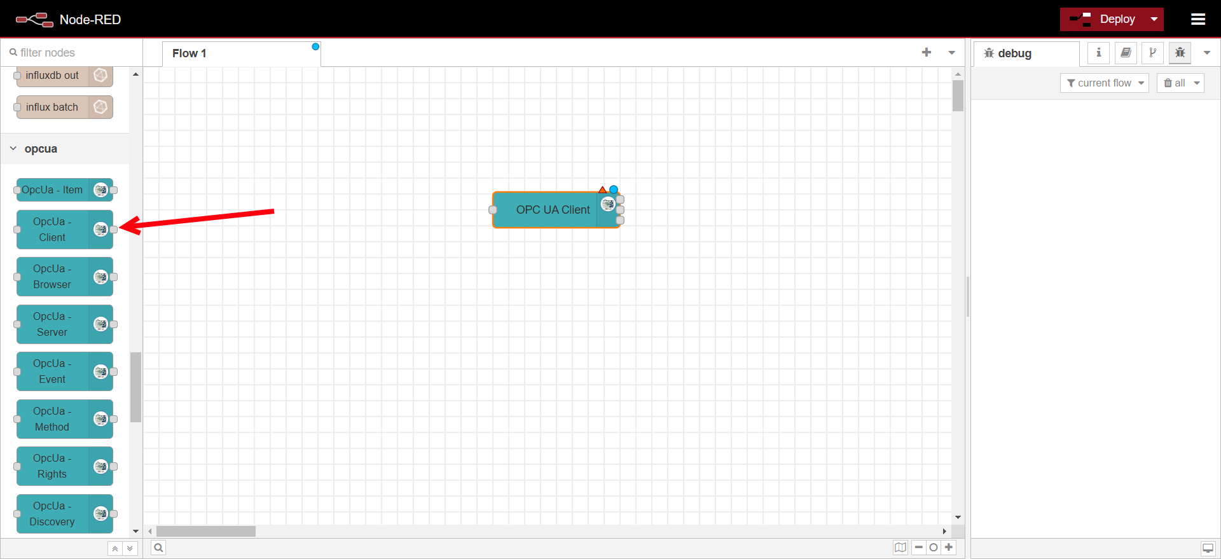Open the info sidebar tab icon
The height and width of the screenshot is (559, 1221).
[x=1098, y=53]
